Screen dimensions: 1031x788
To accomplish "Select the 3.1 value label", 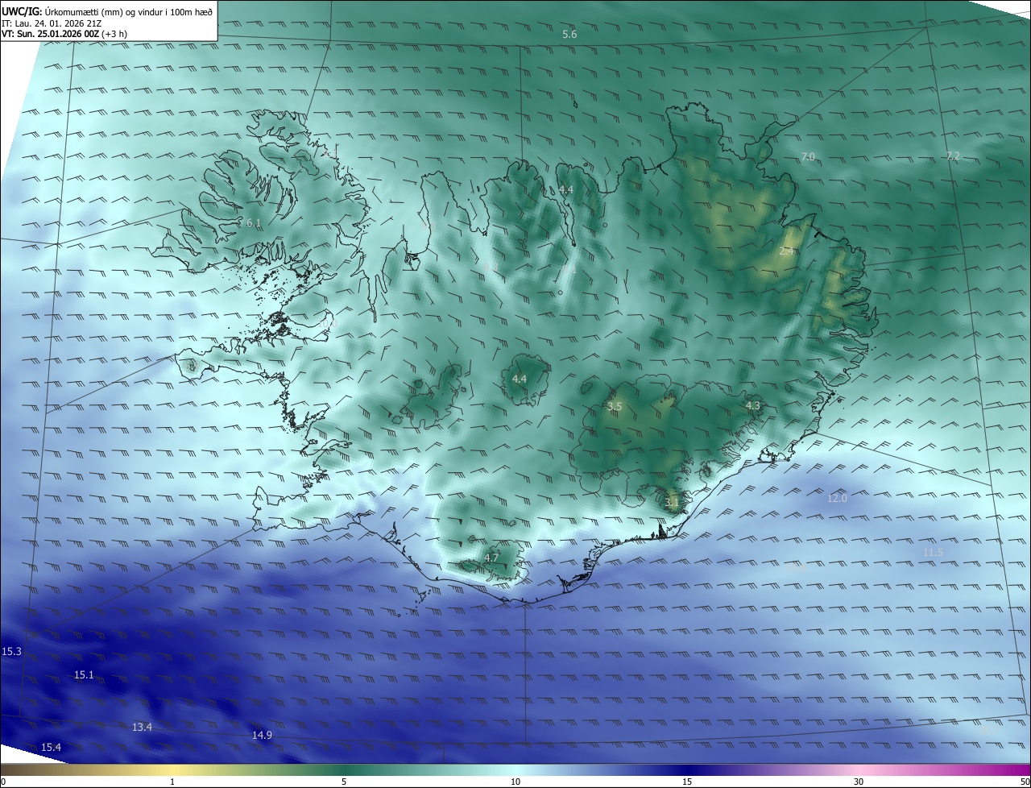I will 672,502.
